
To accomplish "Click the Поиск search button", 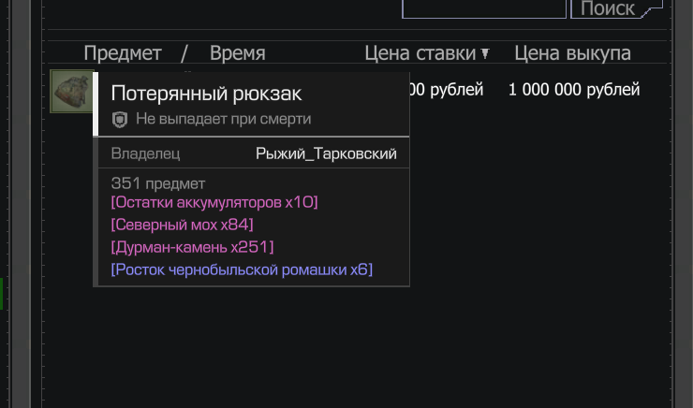I will coord(616,8).
